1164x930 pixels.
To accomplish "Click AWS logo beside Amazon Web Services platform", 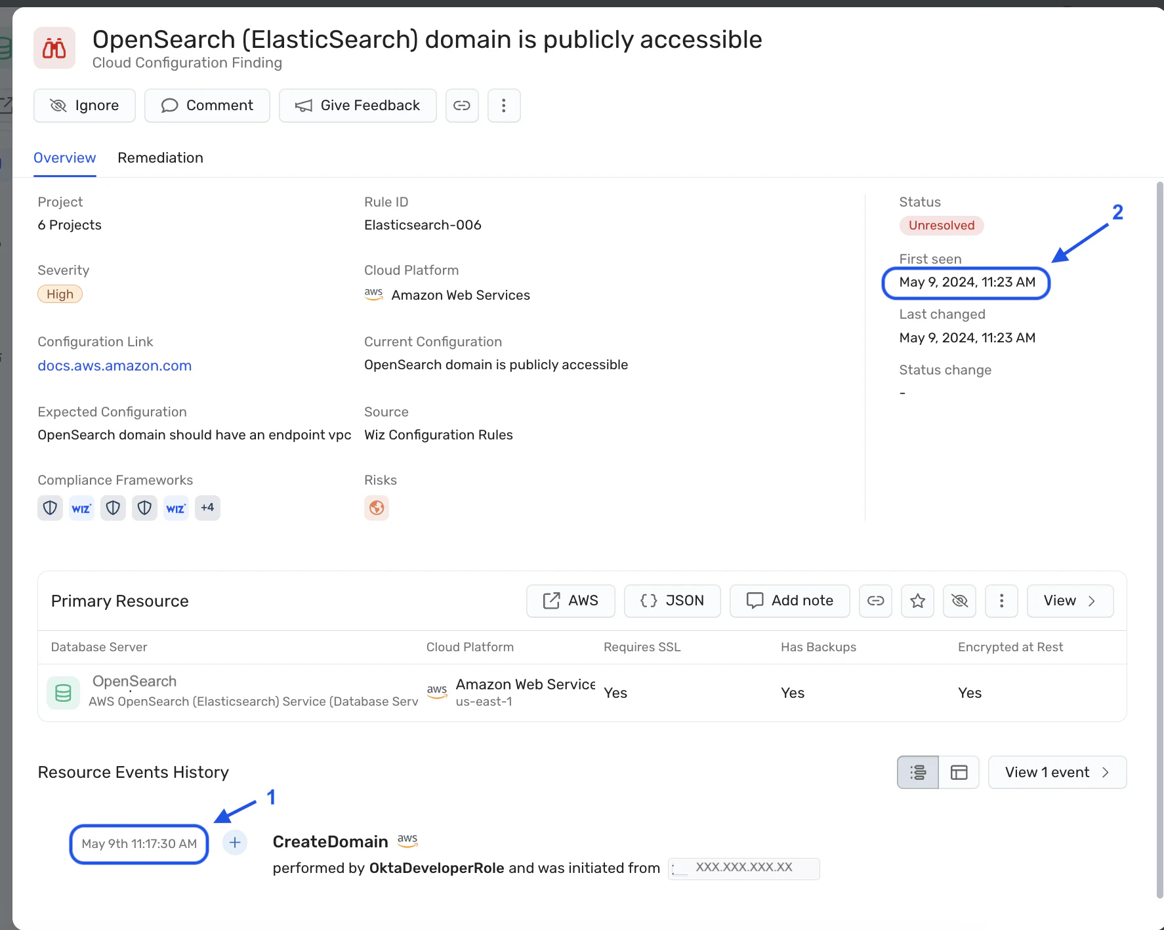I will (373, 294).
